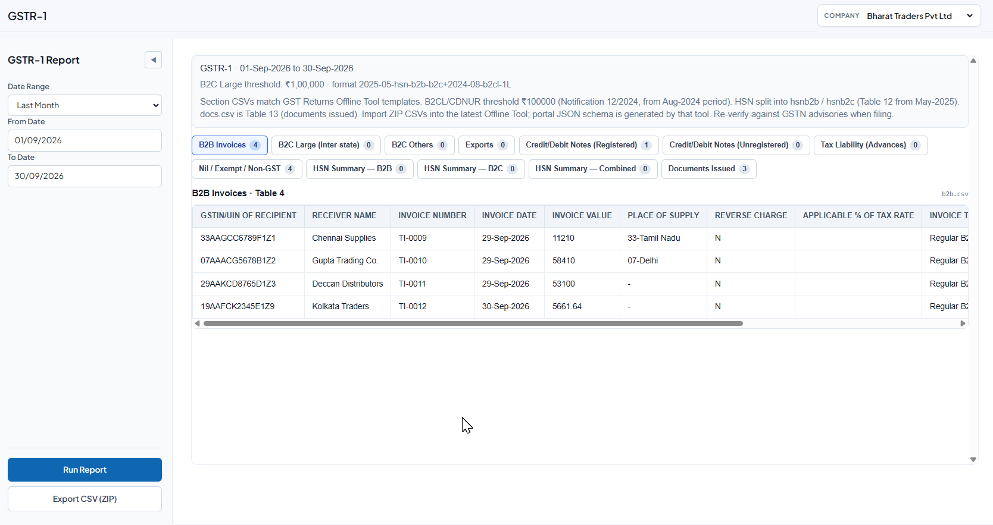Click the REVERSE CHARGE column header

751,216
